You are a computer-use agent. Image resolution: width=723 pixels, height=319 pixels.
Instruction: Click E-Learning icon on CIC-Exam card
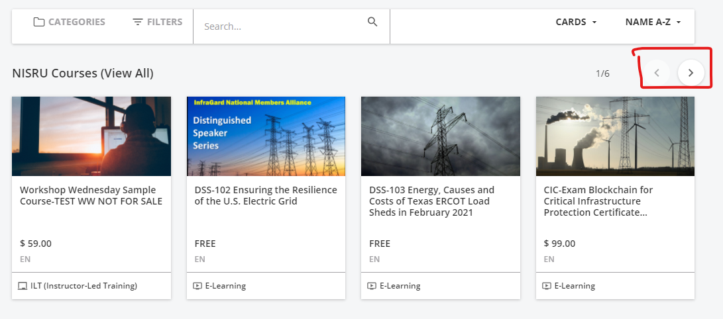[x=547, y=286]
